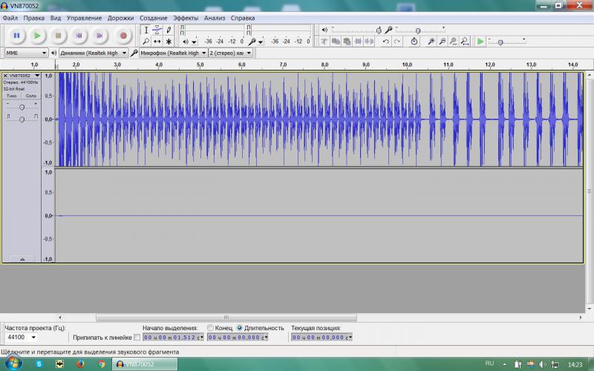Click the track Тихо mute button
Image resolution: width=594 pixels, height=371 pixels.
[x=12, y=96]
